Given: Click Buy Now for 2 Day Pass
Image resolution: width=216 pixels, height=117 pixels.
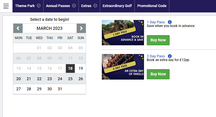Looking at the screenshot, I should 158,74.
